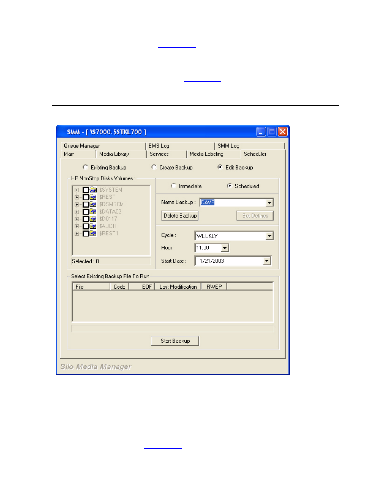Click the $REST disk volume icon
The height and width of the screenshot is (493, 380).
93,197
